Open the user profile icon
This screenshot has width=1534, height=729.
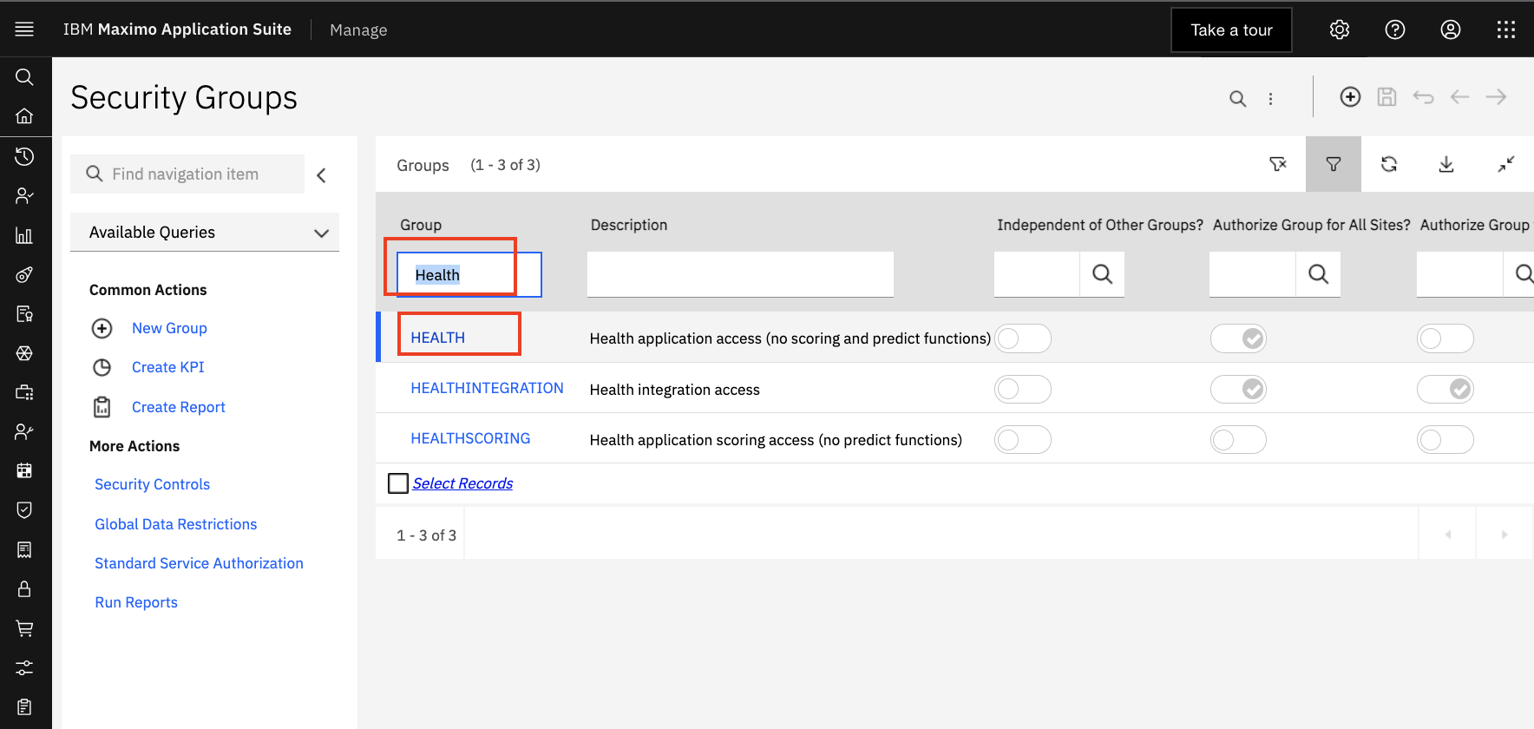(1451, 30)
